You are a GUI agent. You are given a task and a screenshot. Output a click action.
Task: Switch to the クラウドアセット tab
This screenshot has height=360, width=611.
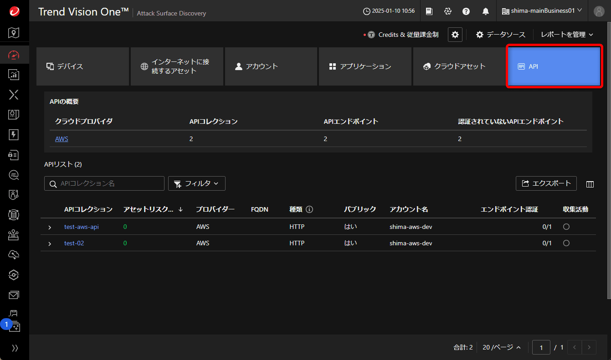tap(459, 66)
